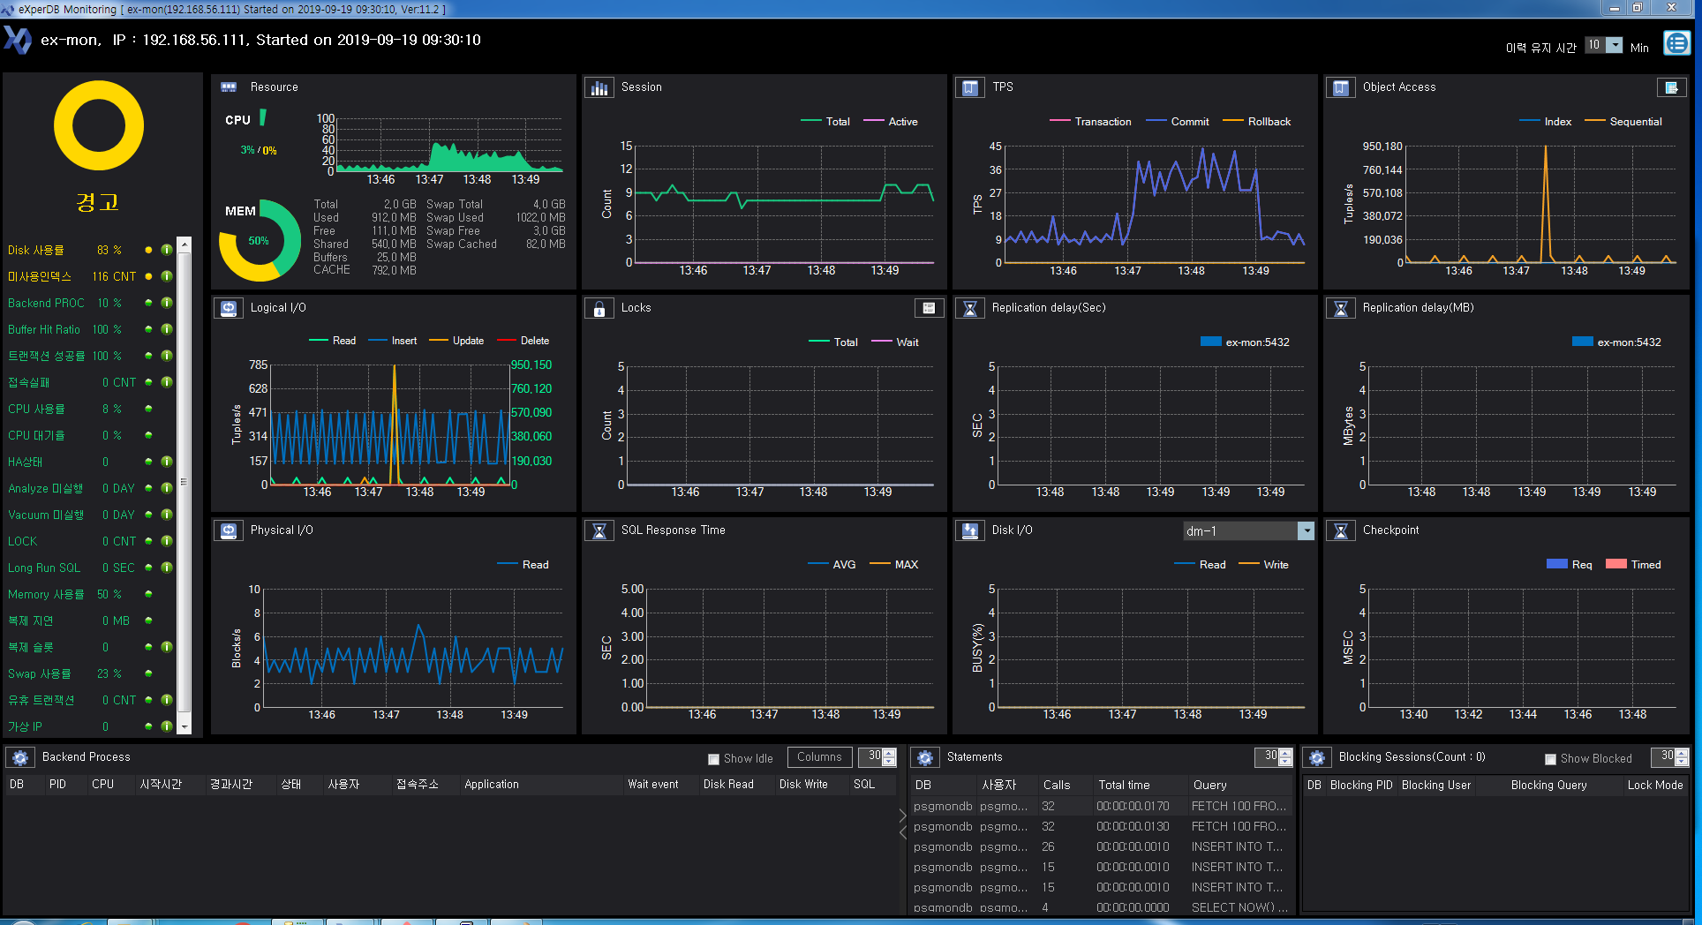Click the Swap 사용률 23 % alert row
1702x925 pixels.
coord(88,673)
